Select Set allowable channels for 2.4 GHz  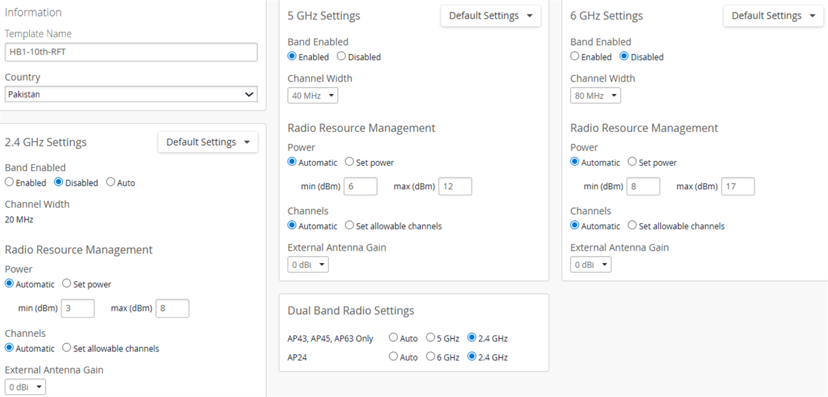pyautogui.click(x=67, y=348)
